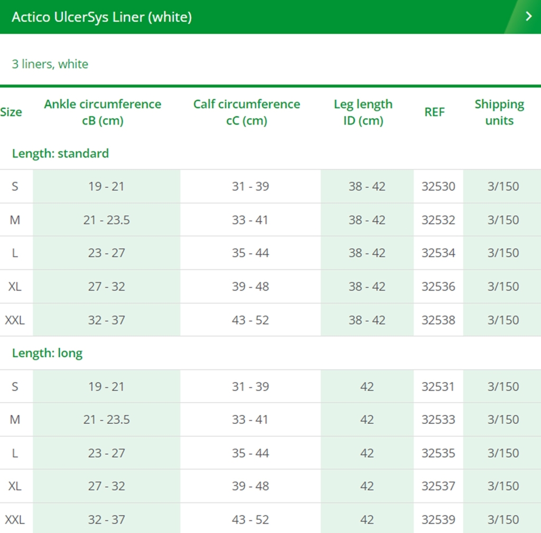Image resolution: width=541 pixels, height=533 pixels.
Task: Select the 'Length: standard' section label
Action: tap(60, 154)
